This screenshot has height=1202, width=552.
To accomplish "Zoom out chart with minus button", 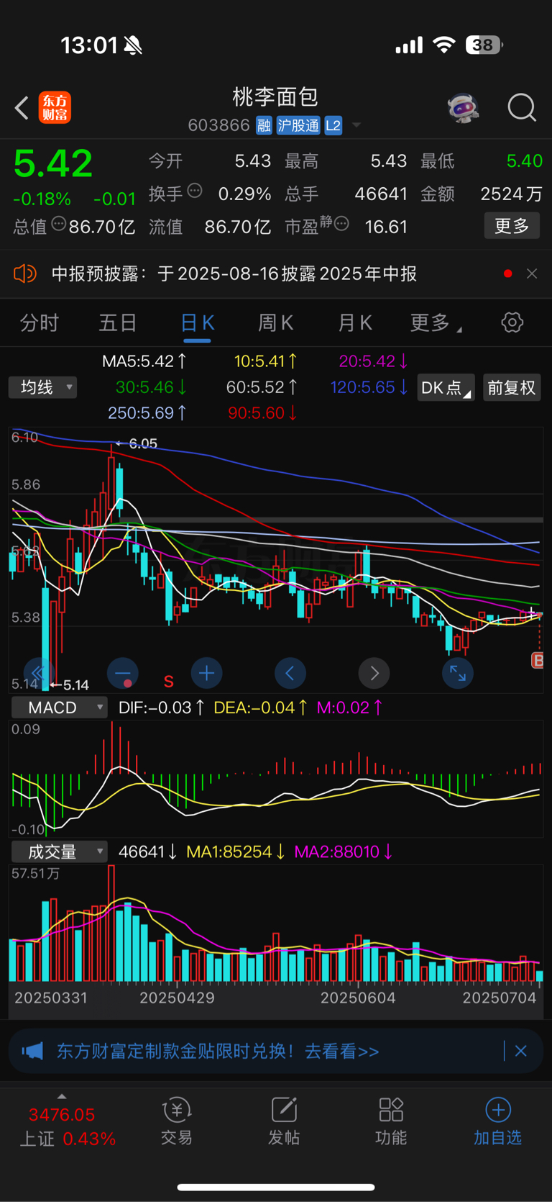I will [123, 673].
